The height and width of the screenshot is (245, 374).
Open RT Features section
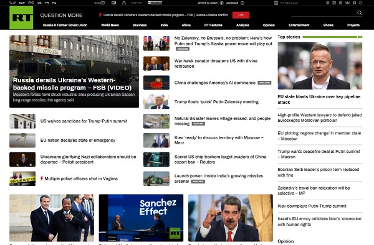pyautogui.click(x=213, y=25)
